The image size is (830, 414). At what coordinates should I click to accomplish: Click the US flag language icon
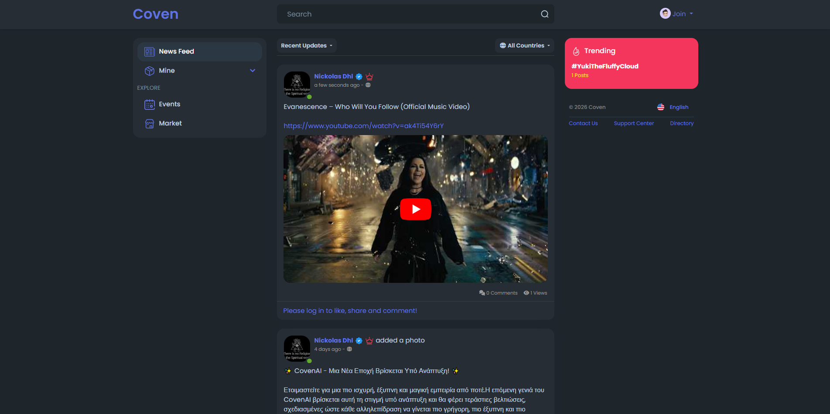pos(661,107)
